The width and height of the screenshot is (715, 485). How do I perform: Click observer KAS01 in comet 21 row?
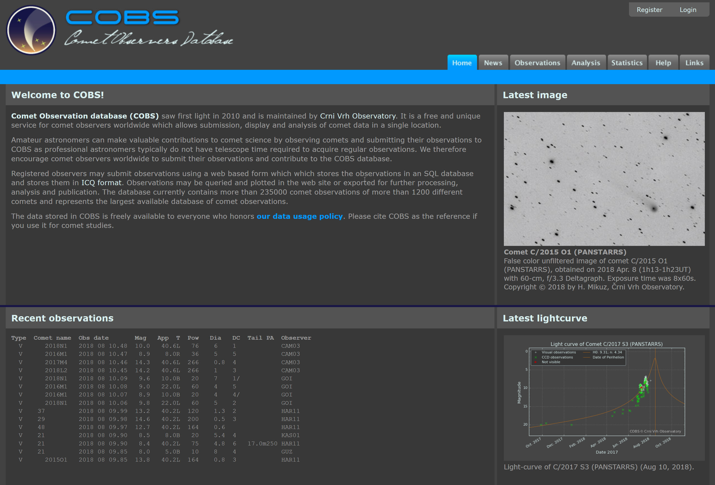click(x=290, y=436)
